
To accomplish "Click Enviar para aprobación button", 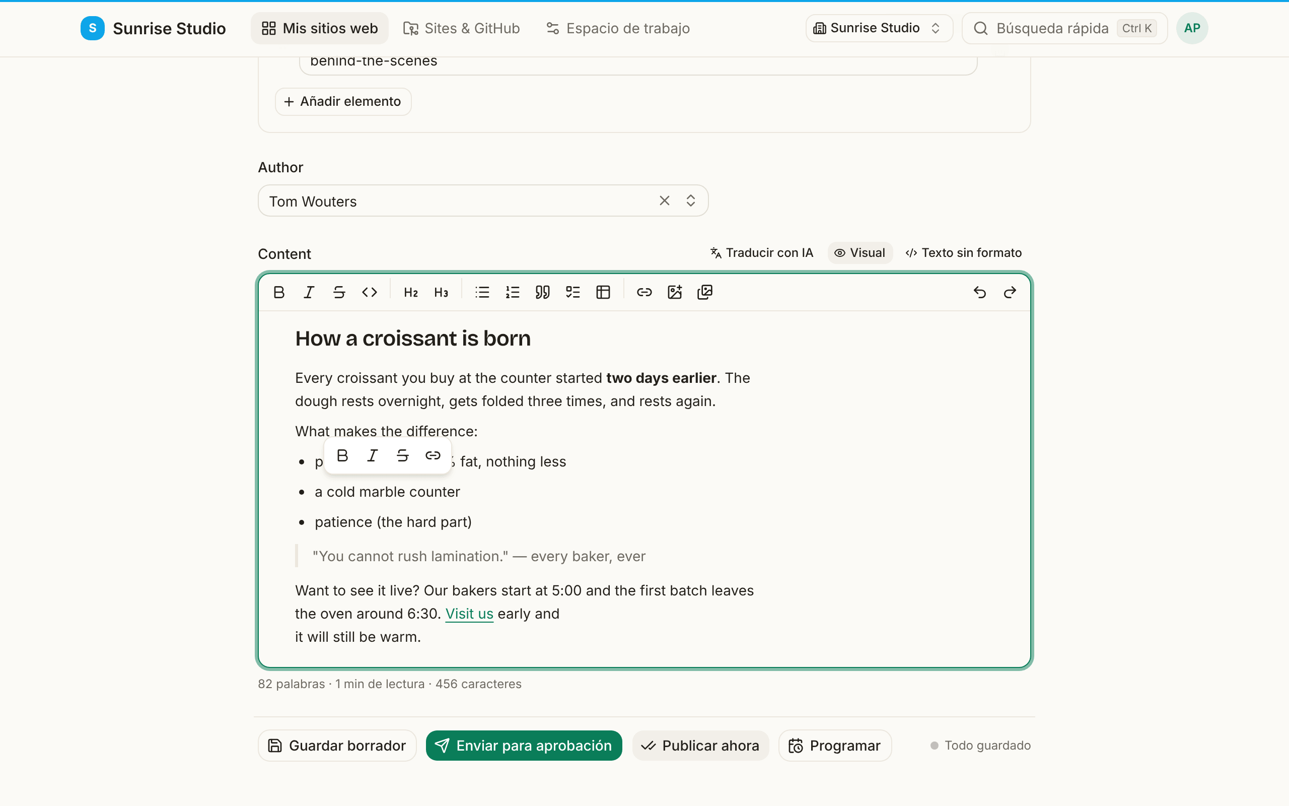I will tap(524, 745).
